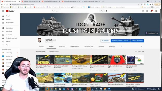Open the Trier par sort menu

140,52
